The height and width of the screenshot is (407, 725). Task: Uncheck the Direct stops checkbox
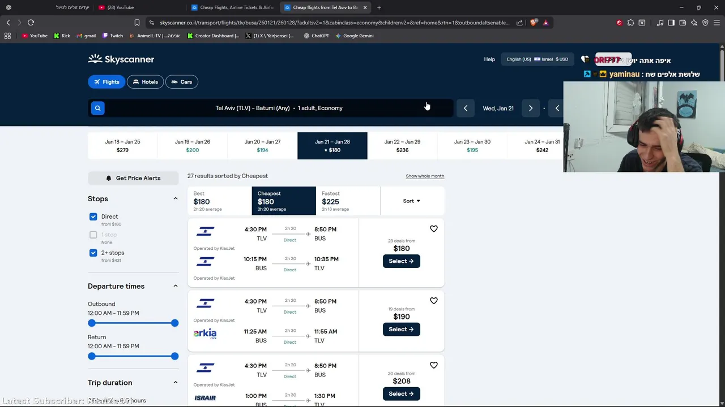coord(93,217)
